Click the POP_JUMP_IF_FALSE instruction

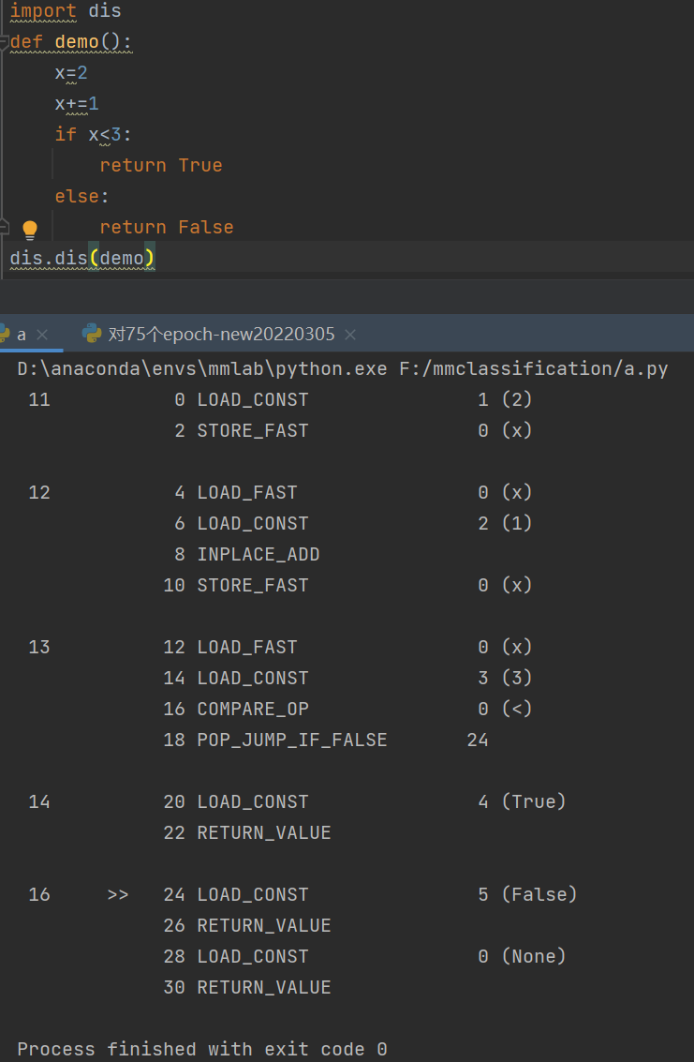click(291, 739)
